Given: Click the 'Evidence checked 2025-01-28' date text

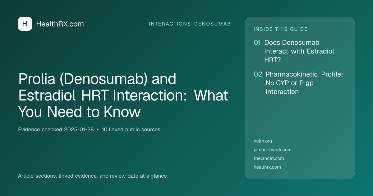Looking at the screenshot, I should (56, 129).
